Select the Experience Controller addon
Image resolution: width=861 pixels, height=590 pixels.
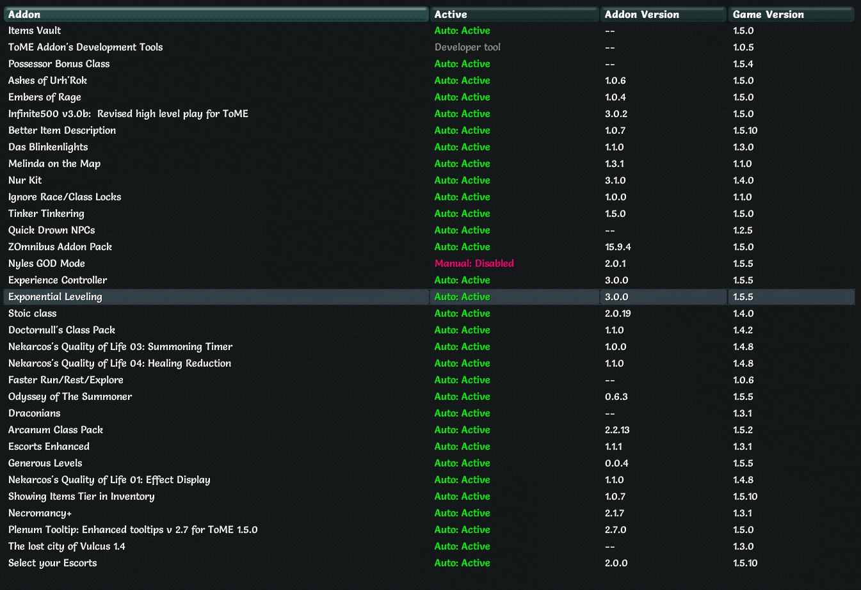58,280
